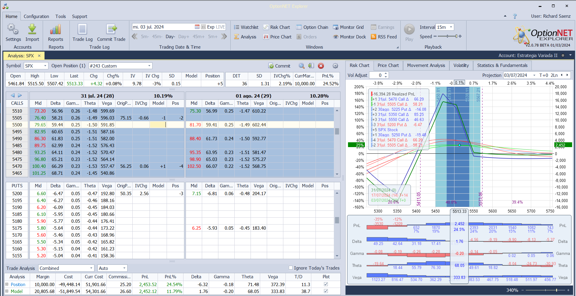
Task: Click the magnifier search icon beside Commit
Action: 301,66
